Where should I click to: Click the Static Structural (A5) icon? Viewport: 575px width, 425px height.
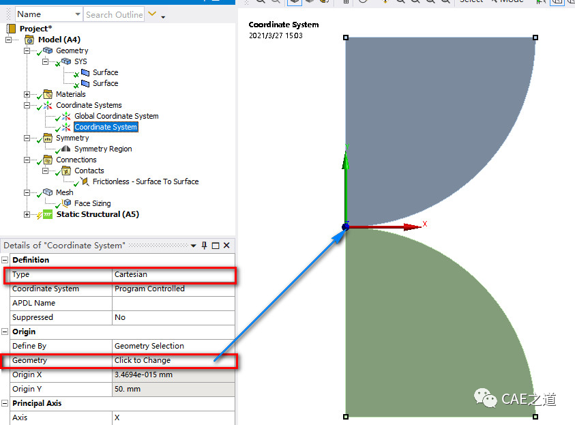(48, 214)
